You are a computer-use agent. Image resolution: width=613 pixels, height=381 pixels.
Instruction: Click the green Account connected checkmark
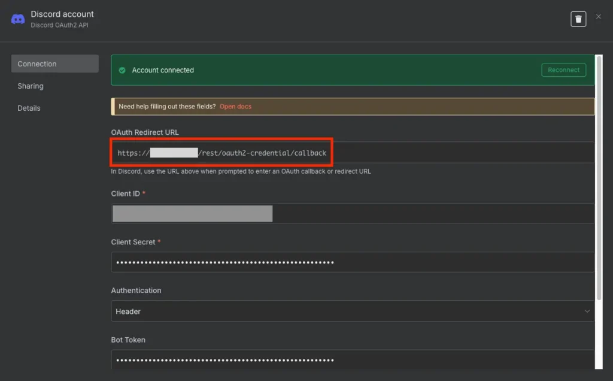(122, 70)
